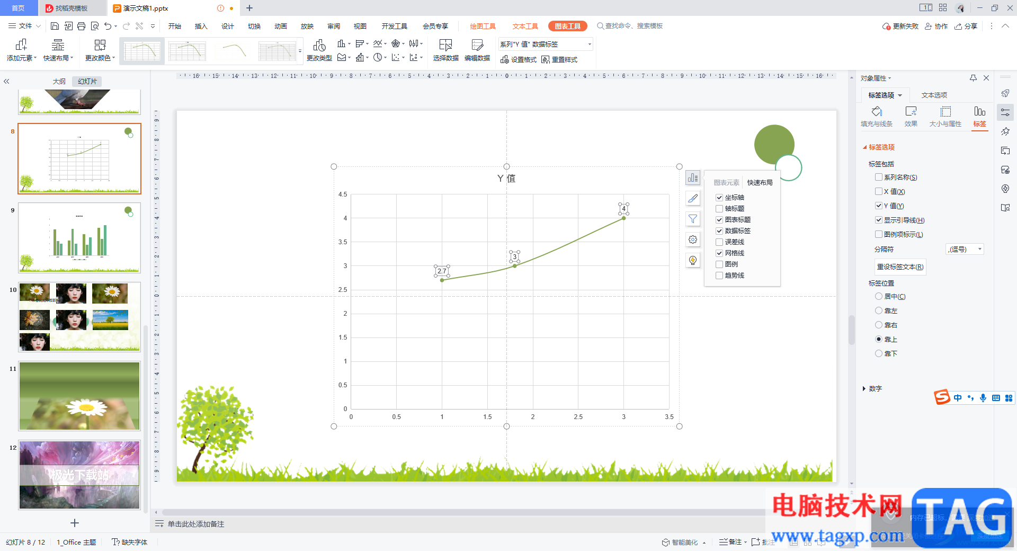Click the 选择数据 (Select Data) icon
Image resolution: width=1017 pixels, height=551 pixels.
pyautogui.click(x=445, y=50)
